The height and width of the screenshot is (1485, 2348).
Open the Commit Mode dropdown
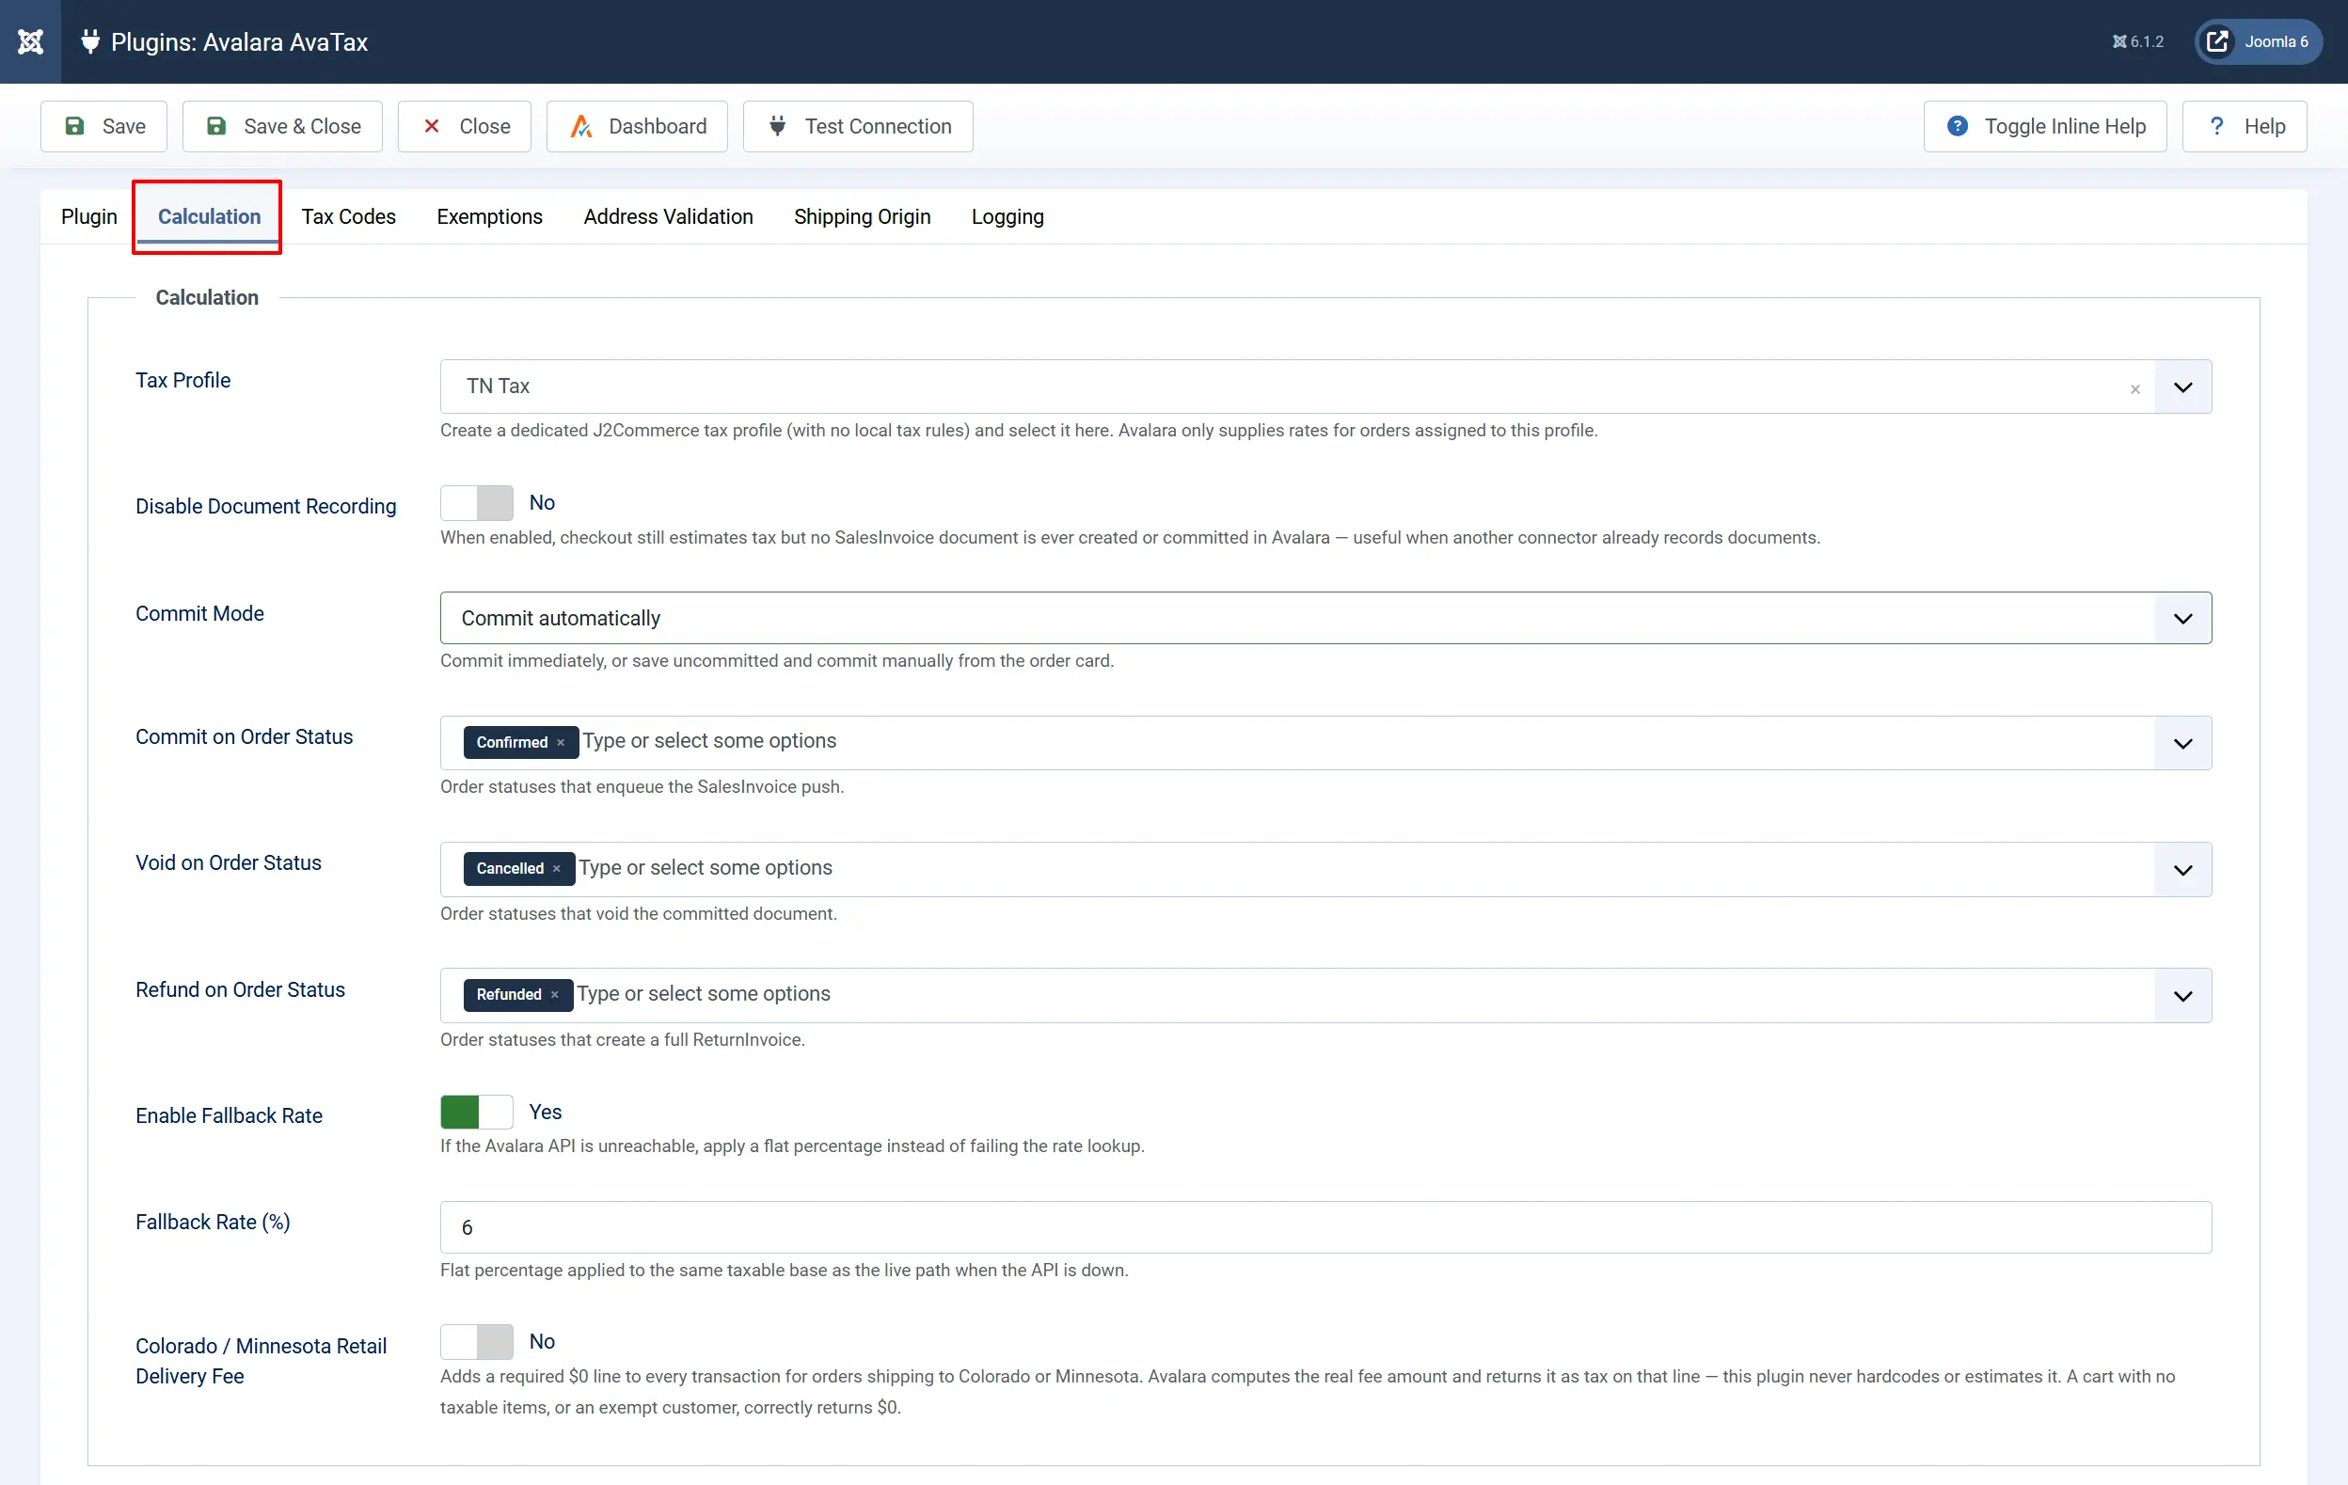click(x=1326, y=618)
